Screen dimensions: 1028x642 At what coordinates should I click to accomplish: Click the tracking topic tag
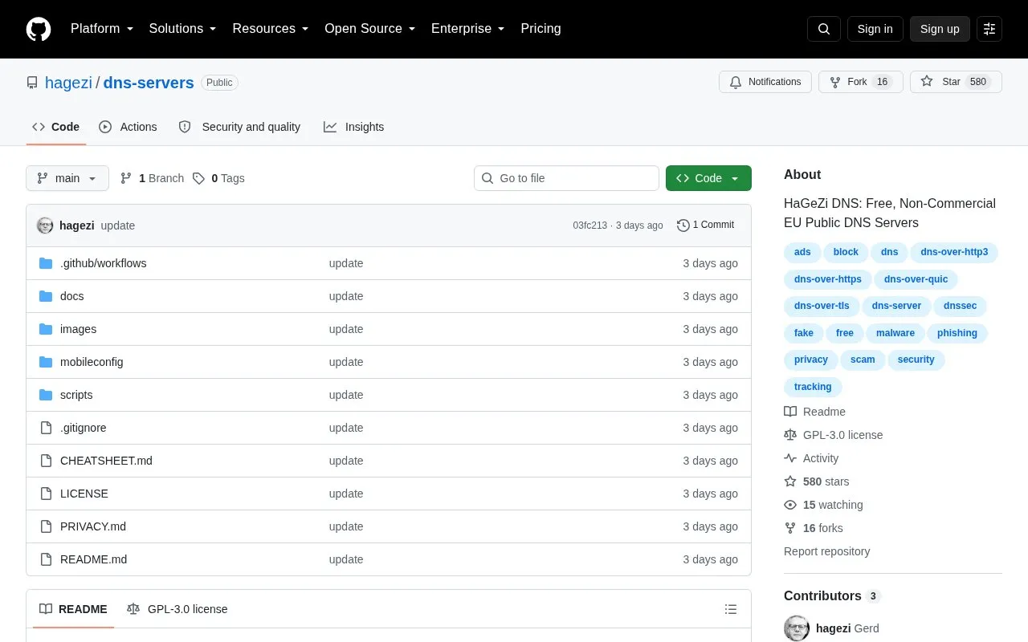[x=813, y=387]
